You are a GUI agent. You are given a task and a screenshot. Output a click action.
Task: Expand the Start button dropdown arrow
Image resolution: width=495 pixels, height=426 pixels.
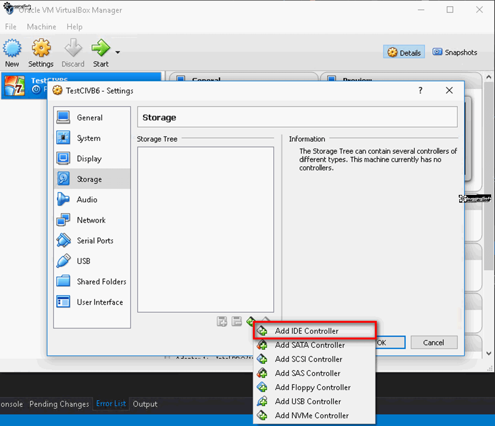tap(118, 52)
